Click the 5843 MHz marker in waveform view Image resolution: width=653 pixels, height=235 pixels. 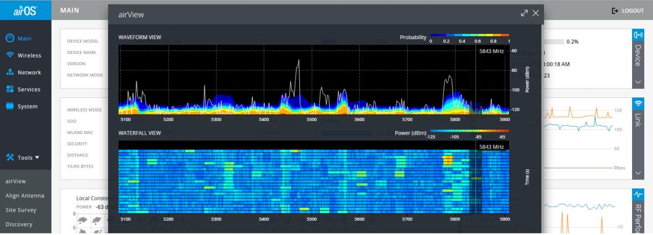(491, 51)
